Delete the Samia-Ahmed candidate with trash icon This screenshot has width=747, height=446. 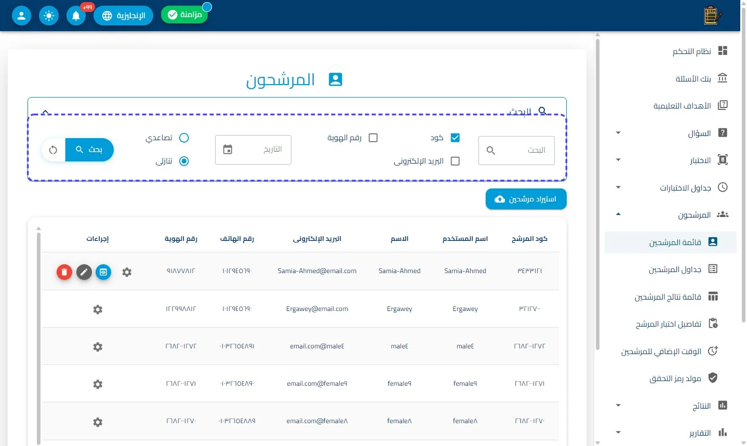click(64, 272)
